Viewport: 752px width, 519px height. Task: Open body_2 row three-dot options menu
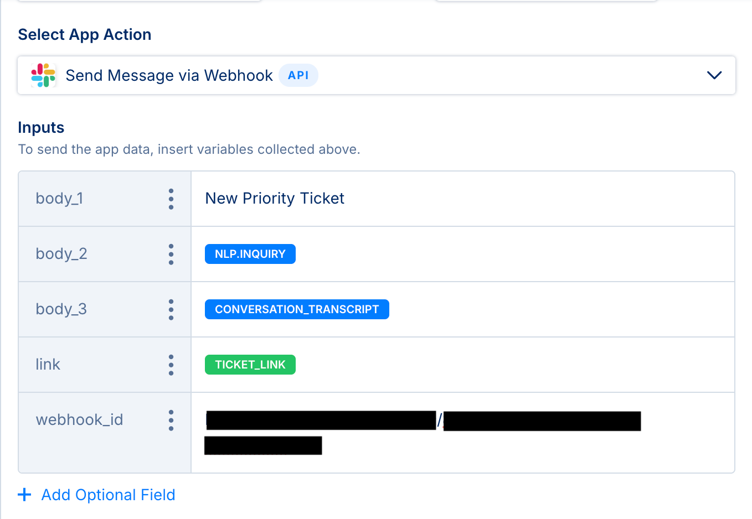coord(171,254)
